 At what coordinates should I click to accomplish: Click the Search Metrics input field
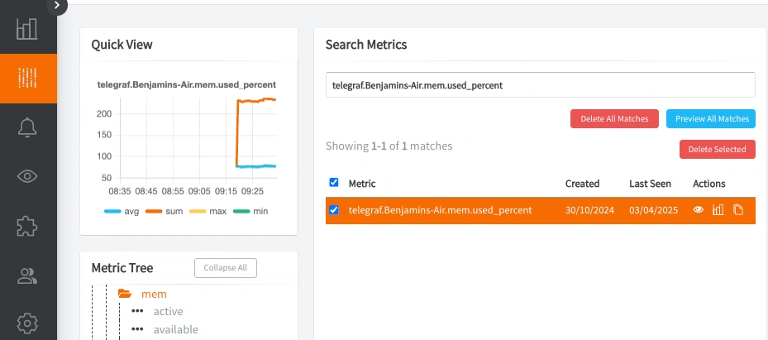coord(540,85)
